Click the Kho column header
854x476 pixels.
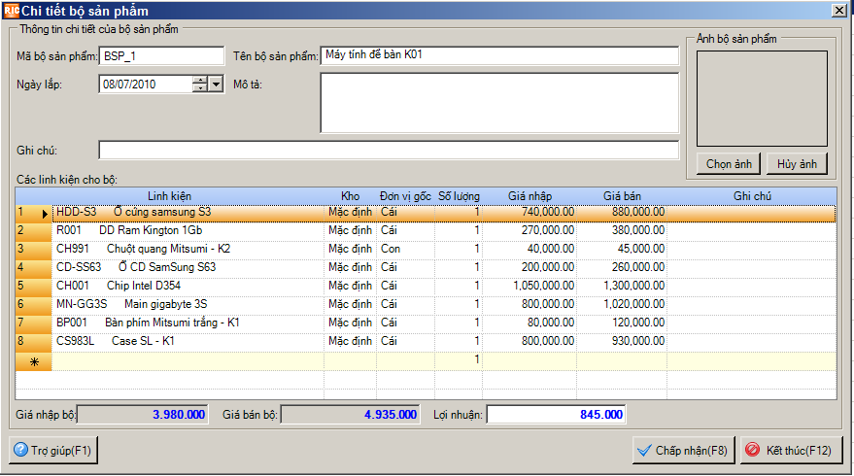[350, 196]
